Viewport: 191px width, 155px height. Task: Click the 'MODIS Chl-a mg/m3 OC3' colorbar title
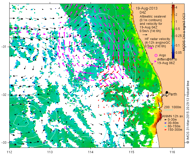point(184,32)
